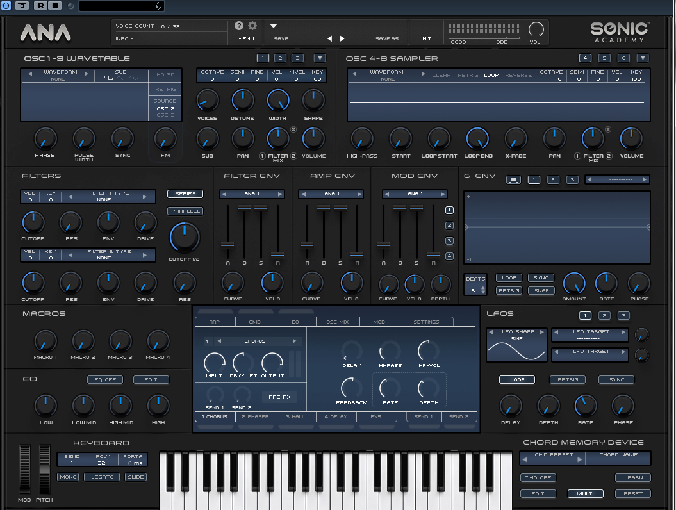Open settings with the gear icon

coord(252,26)
